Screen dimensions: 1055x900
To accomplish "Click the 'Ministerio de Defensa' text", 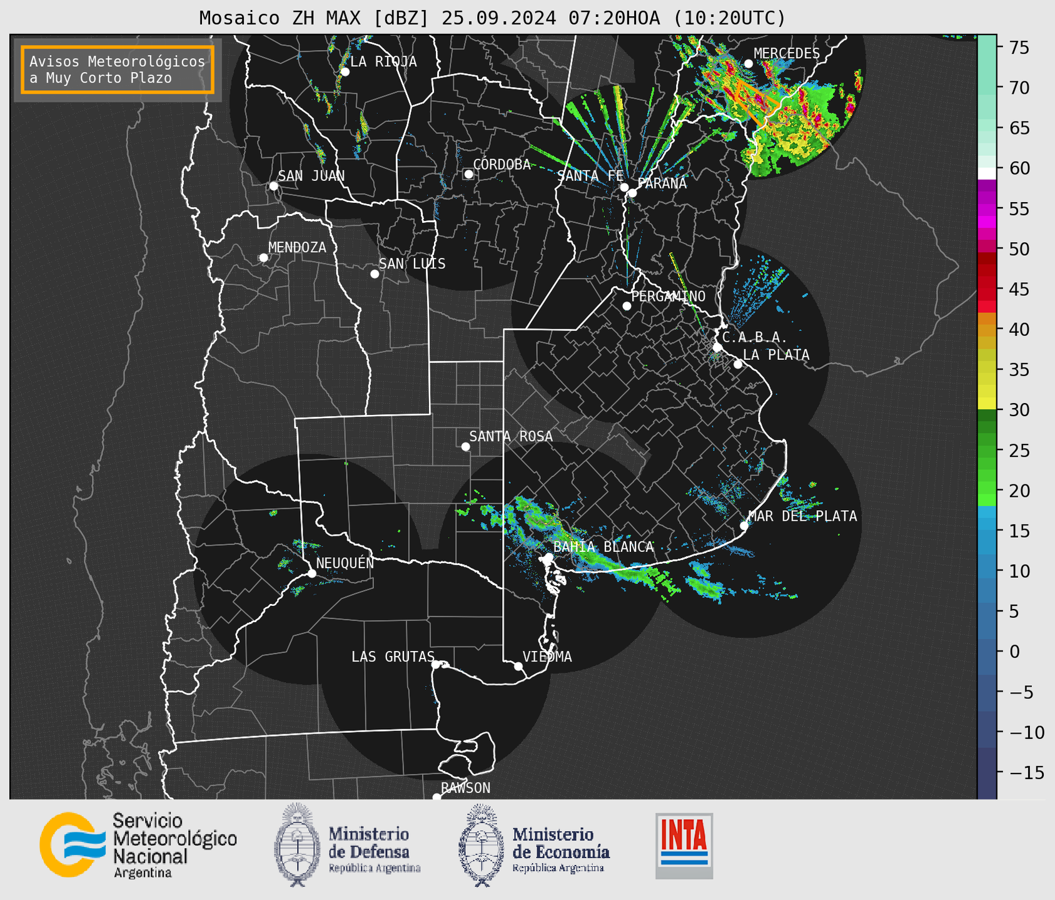I will click(x=369, y=843).
